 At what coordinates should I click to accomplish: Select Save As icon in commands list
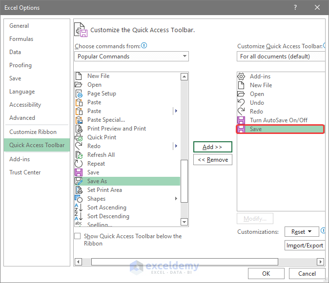[x=79, y=181]
